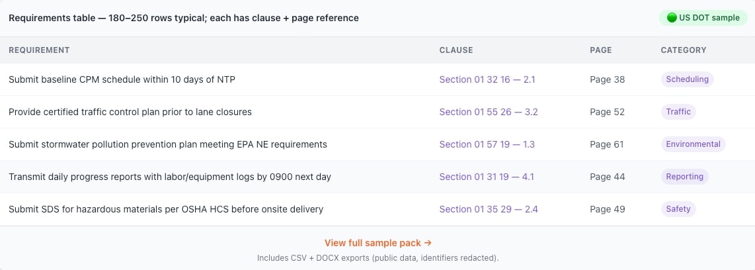This screenshot has height=270, width=755.
Task: Click the Category column header
Action: pos(683,50)
